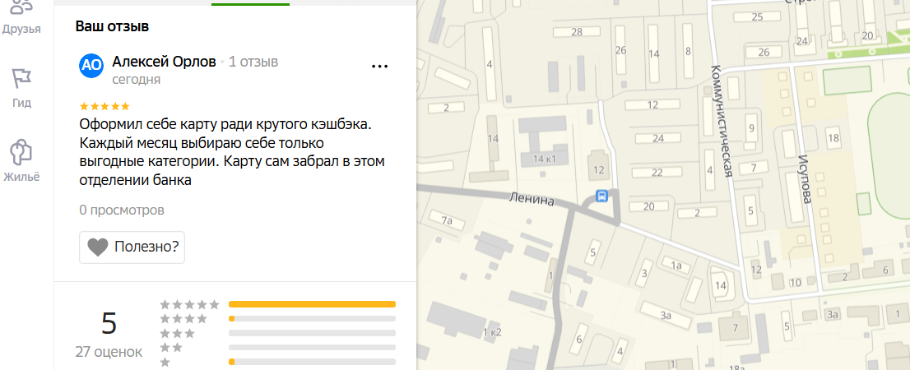Click the bus stop icon on the map

coord(601,196)
